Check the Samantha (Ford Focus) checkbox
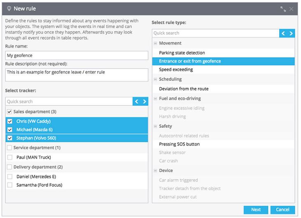301x218 pixels. [x=9, y=185]
